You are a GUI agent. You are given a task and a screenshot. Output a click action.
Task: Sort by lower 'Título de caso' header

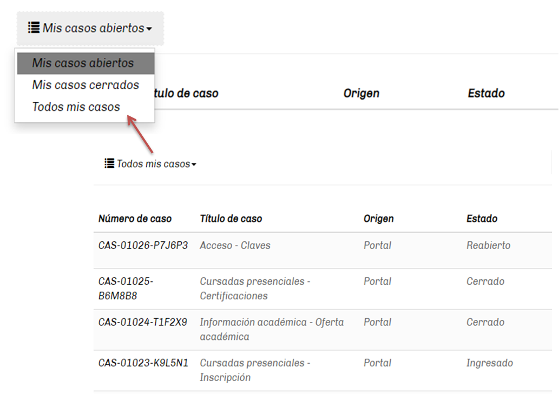[231, 219]
